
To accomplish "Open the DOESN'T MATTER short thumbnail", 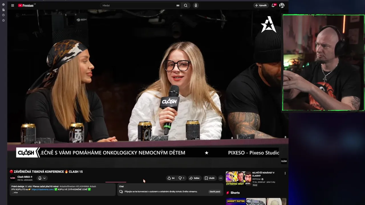I will 236,202.
